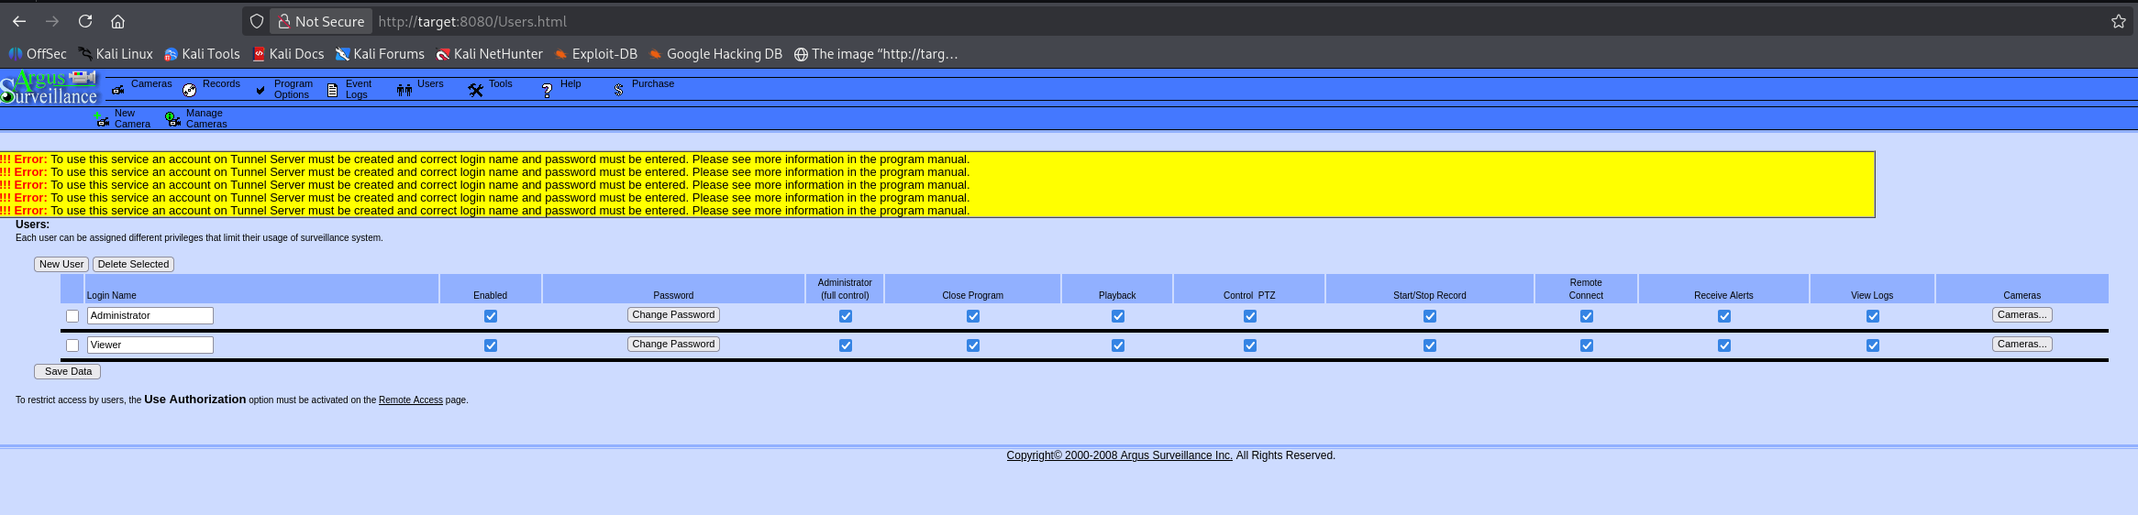2138x515 pixels.
Task: Open Cameras... for Administrator
Action: (2022, 314)
